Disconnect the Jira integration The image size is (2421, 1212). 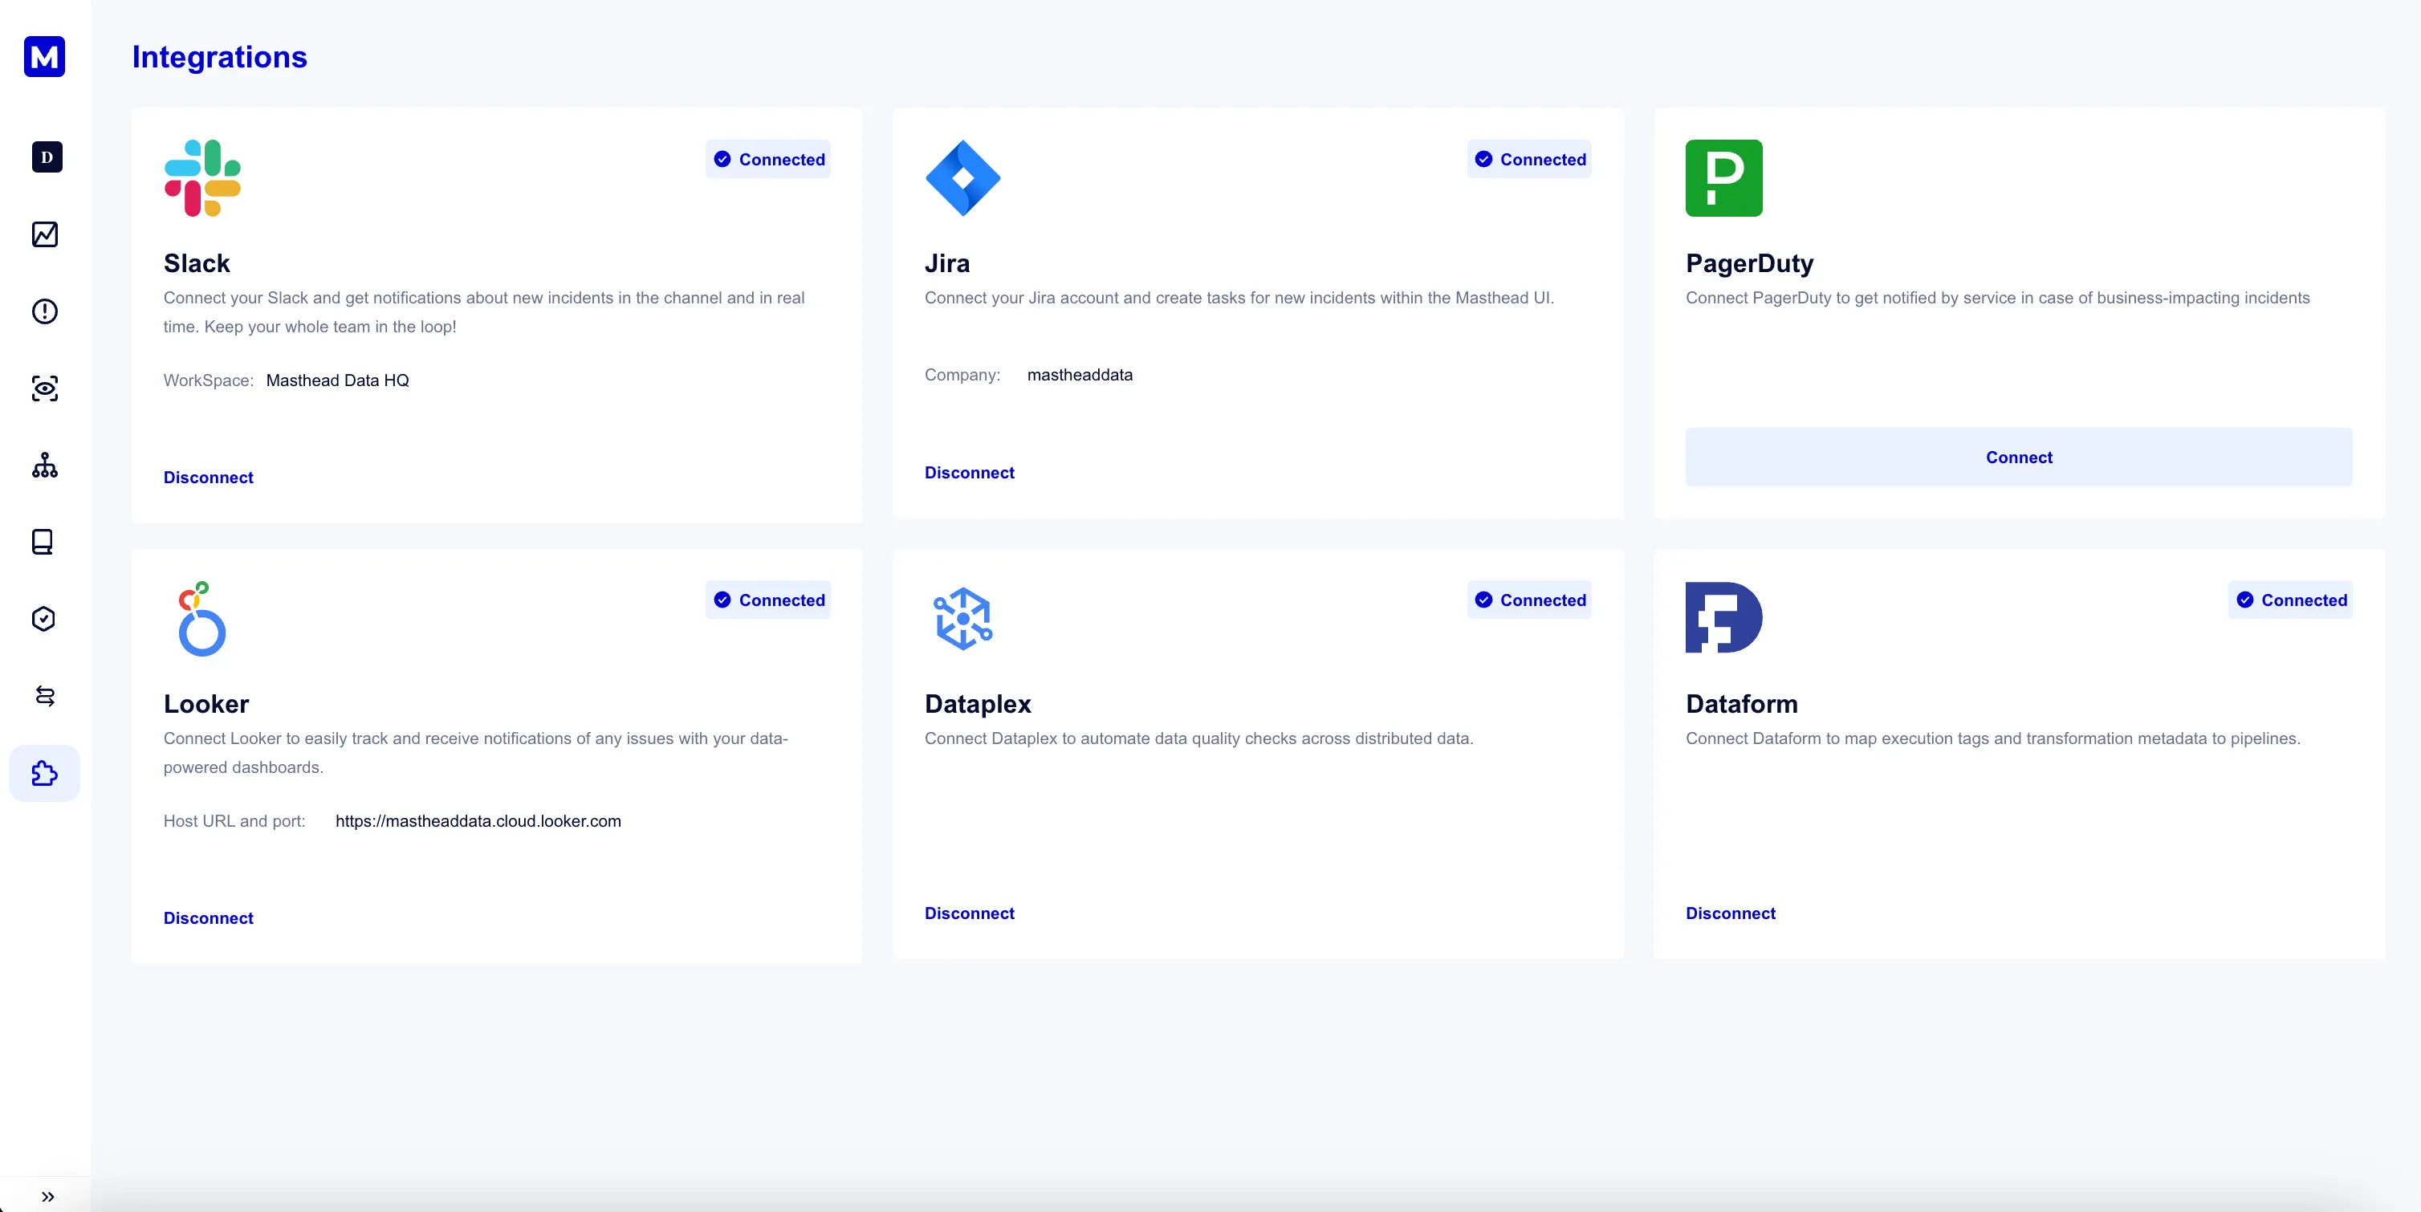[x=969, y=473]
